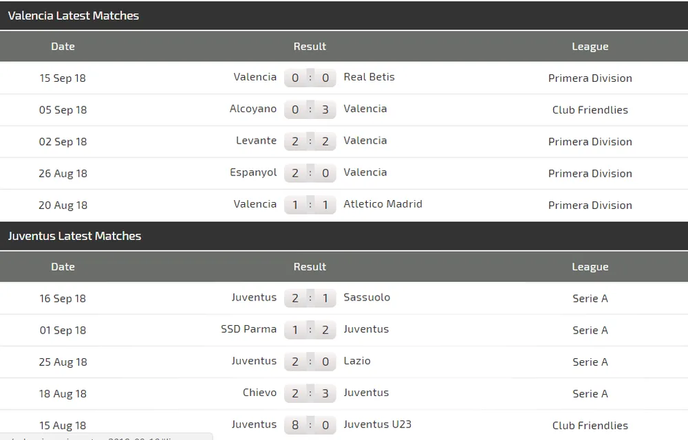688x440 pixels.
Task: Click the Valencia Latest Matches heading
Action: click(74, 15)
